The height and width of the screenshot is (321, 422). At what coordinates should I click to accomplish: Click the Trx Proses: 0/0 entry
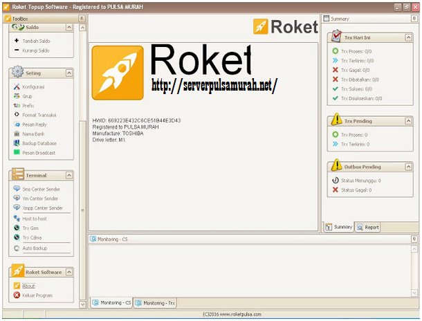[356, 51]
